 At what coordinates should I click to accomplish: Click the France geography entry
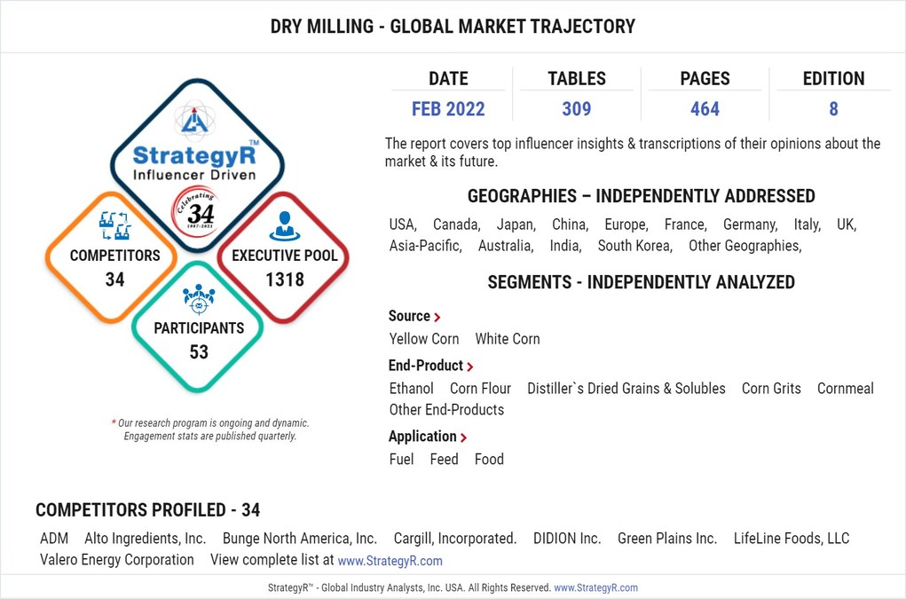pos(686,225)
